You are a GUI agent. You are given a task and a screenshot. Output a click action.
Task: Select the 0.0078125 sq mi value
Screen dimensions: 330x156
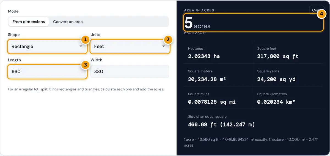coord(212,102)
